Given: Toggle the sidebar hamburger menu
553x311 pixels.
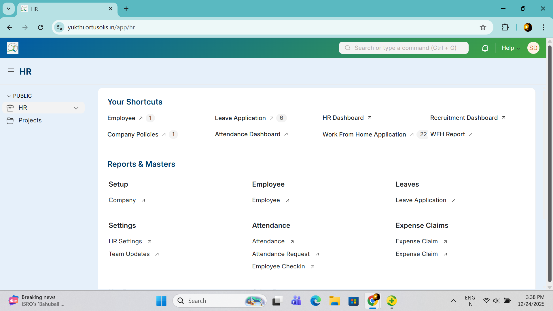Looking at the screenshot, I should (11, 72).
